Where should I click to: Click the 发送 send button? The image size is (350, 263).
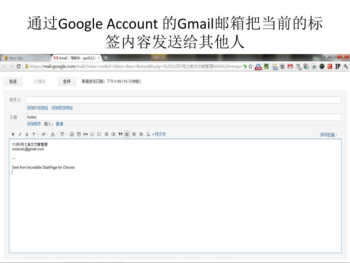click(13, 82)
